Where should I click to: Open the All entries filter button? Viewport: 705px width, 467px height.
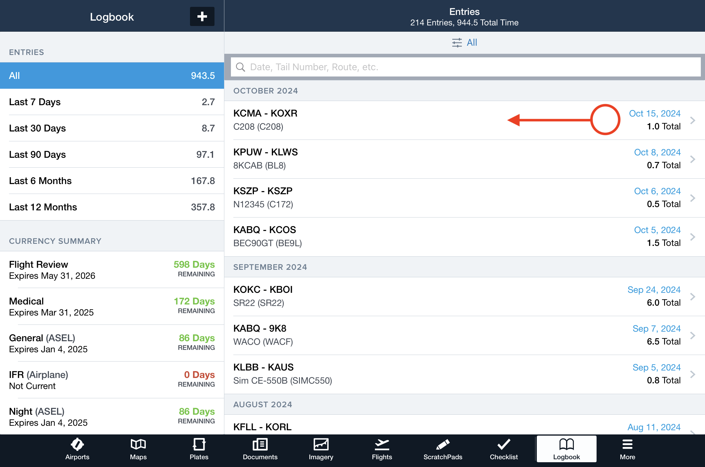465,42
